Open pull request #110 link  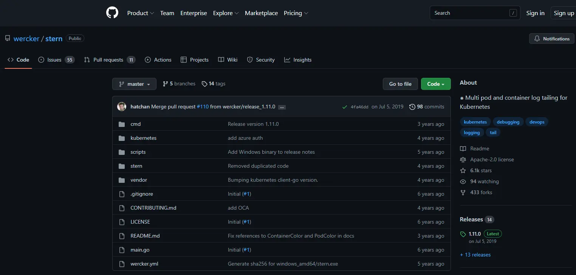(x=203, y=107)
